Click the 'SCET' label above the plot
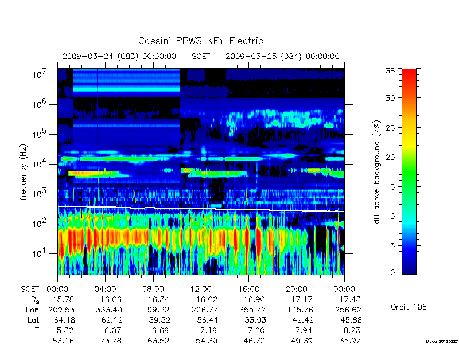Image resolution: width=459 pixels, height=344 pixels. click(200, 56)
